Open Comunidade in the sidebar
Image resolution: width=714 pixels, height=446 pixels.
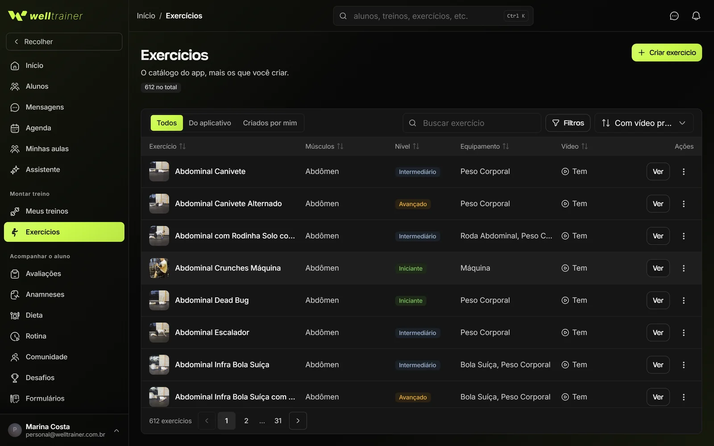coord(64,357)
